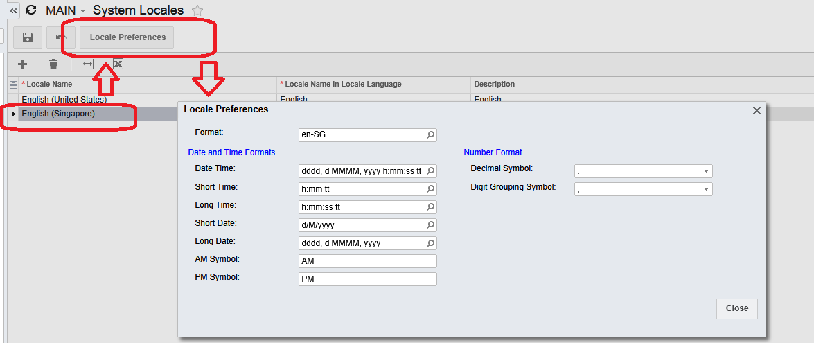This screenshot has height=343, width=814.
Task: Click the Save disk icon
Action: point(28,37)
